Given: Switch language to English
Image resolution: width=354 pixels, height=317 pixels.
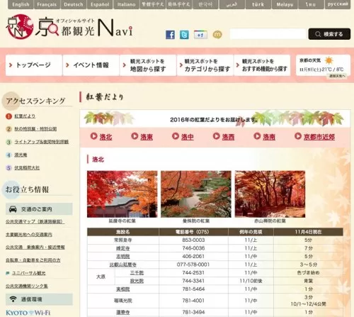Looking at the screenshot, I should click(21, 4).
